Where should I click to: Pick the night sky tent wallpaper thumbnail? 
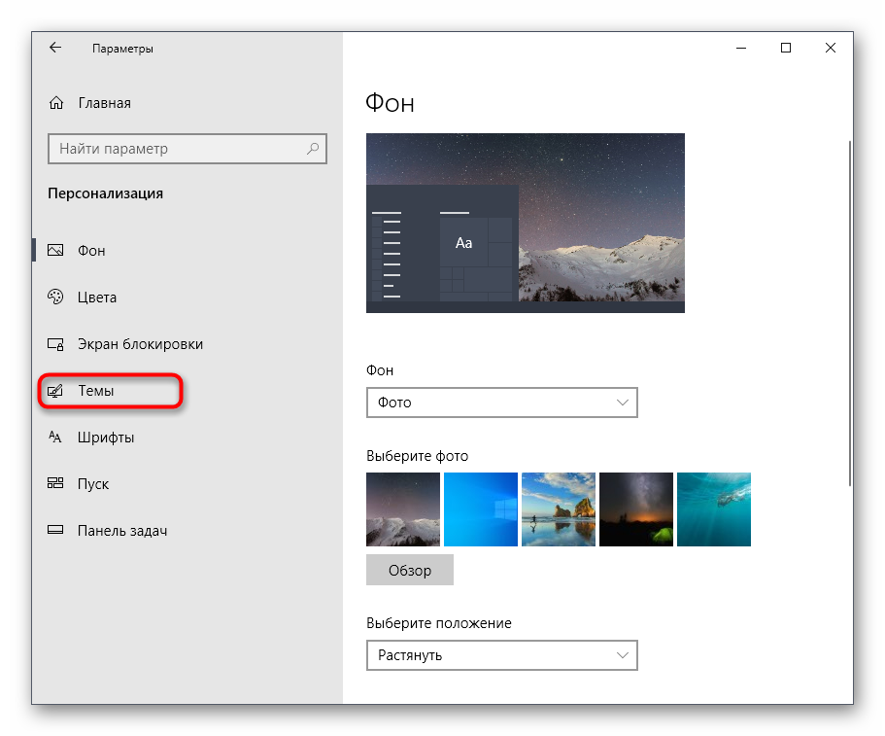point(635,509)
